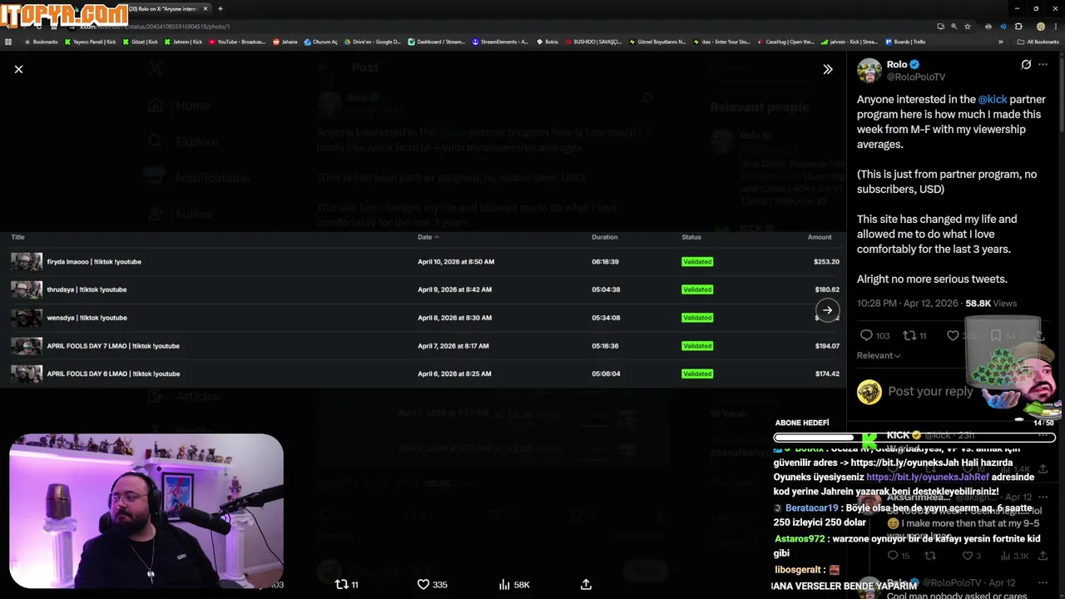Repost via bottom bar 11 icon
This screenshot has height=599, width=1065.
point(346,585)
